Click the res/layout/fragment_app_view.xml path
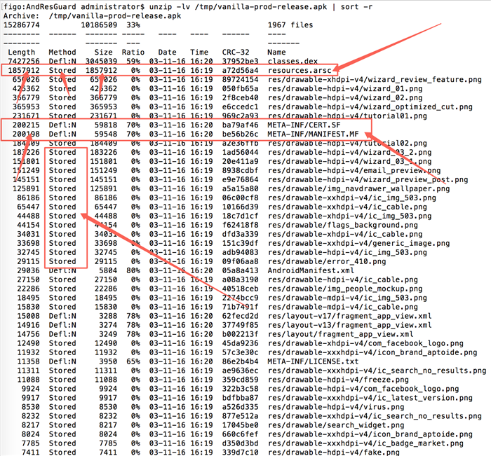Image resolution: width=491 pixels, height=456 pixels. click(x=340, y=334)
